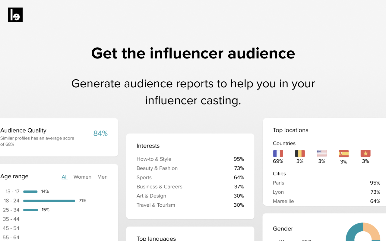The width and height of the screenshot is (386, 241).
Task: Click the Marseille city entry
Action: (x=283, y=201)
